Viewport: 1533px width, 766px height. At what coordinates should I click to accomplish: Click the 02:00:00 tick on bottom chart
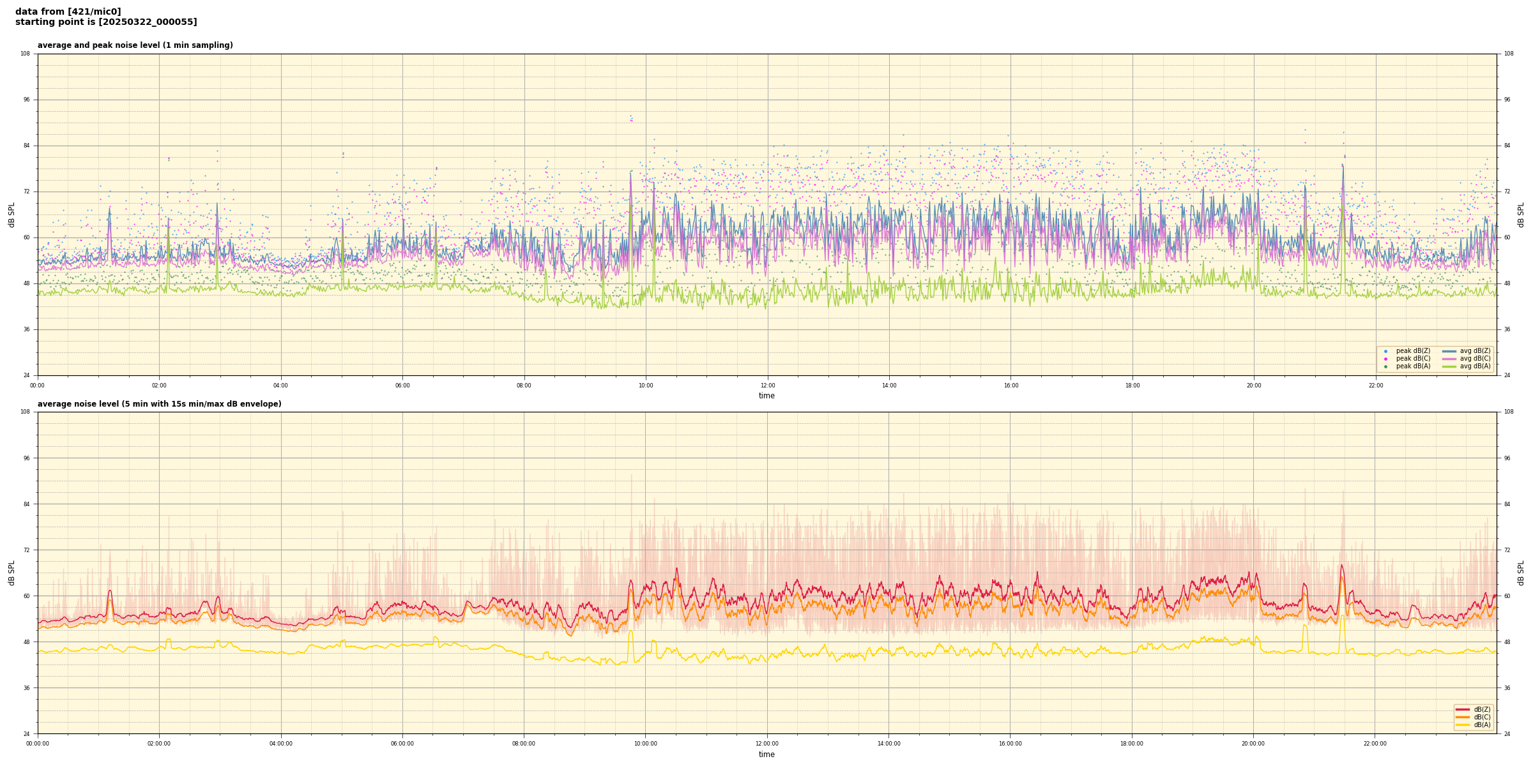pos(159,744)
